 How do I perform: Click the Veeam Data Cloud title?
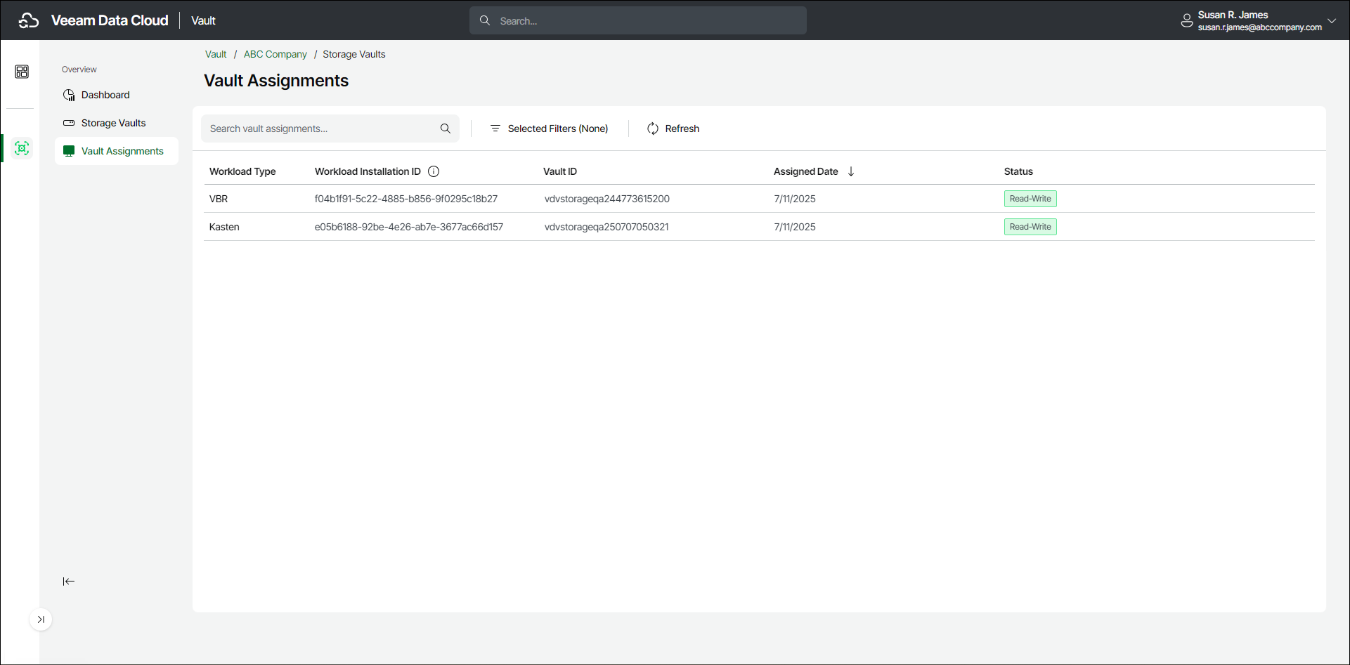click(x=110, y=20)
